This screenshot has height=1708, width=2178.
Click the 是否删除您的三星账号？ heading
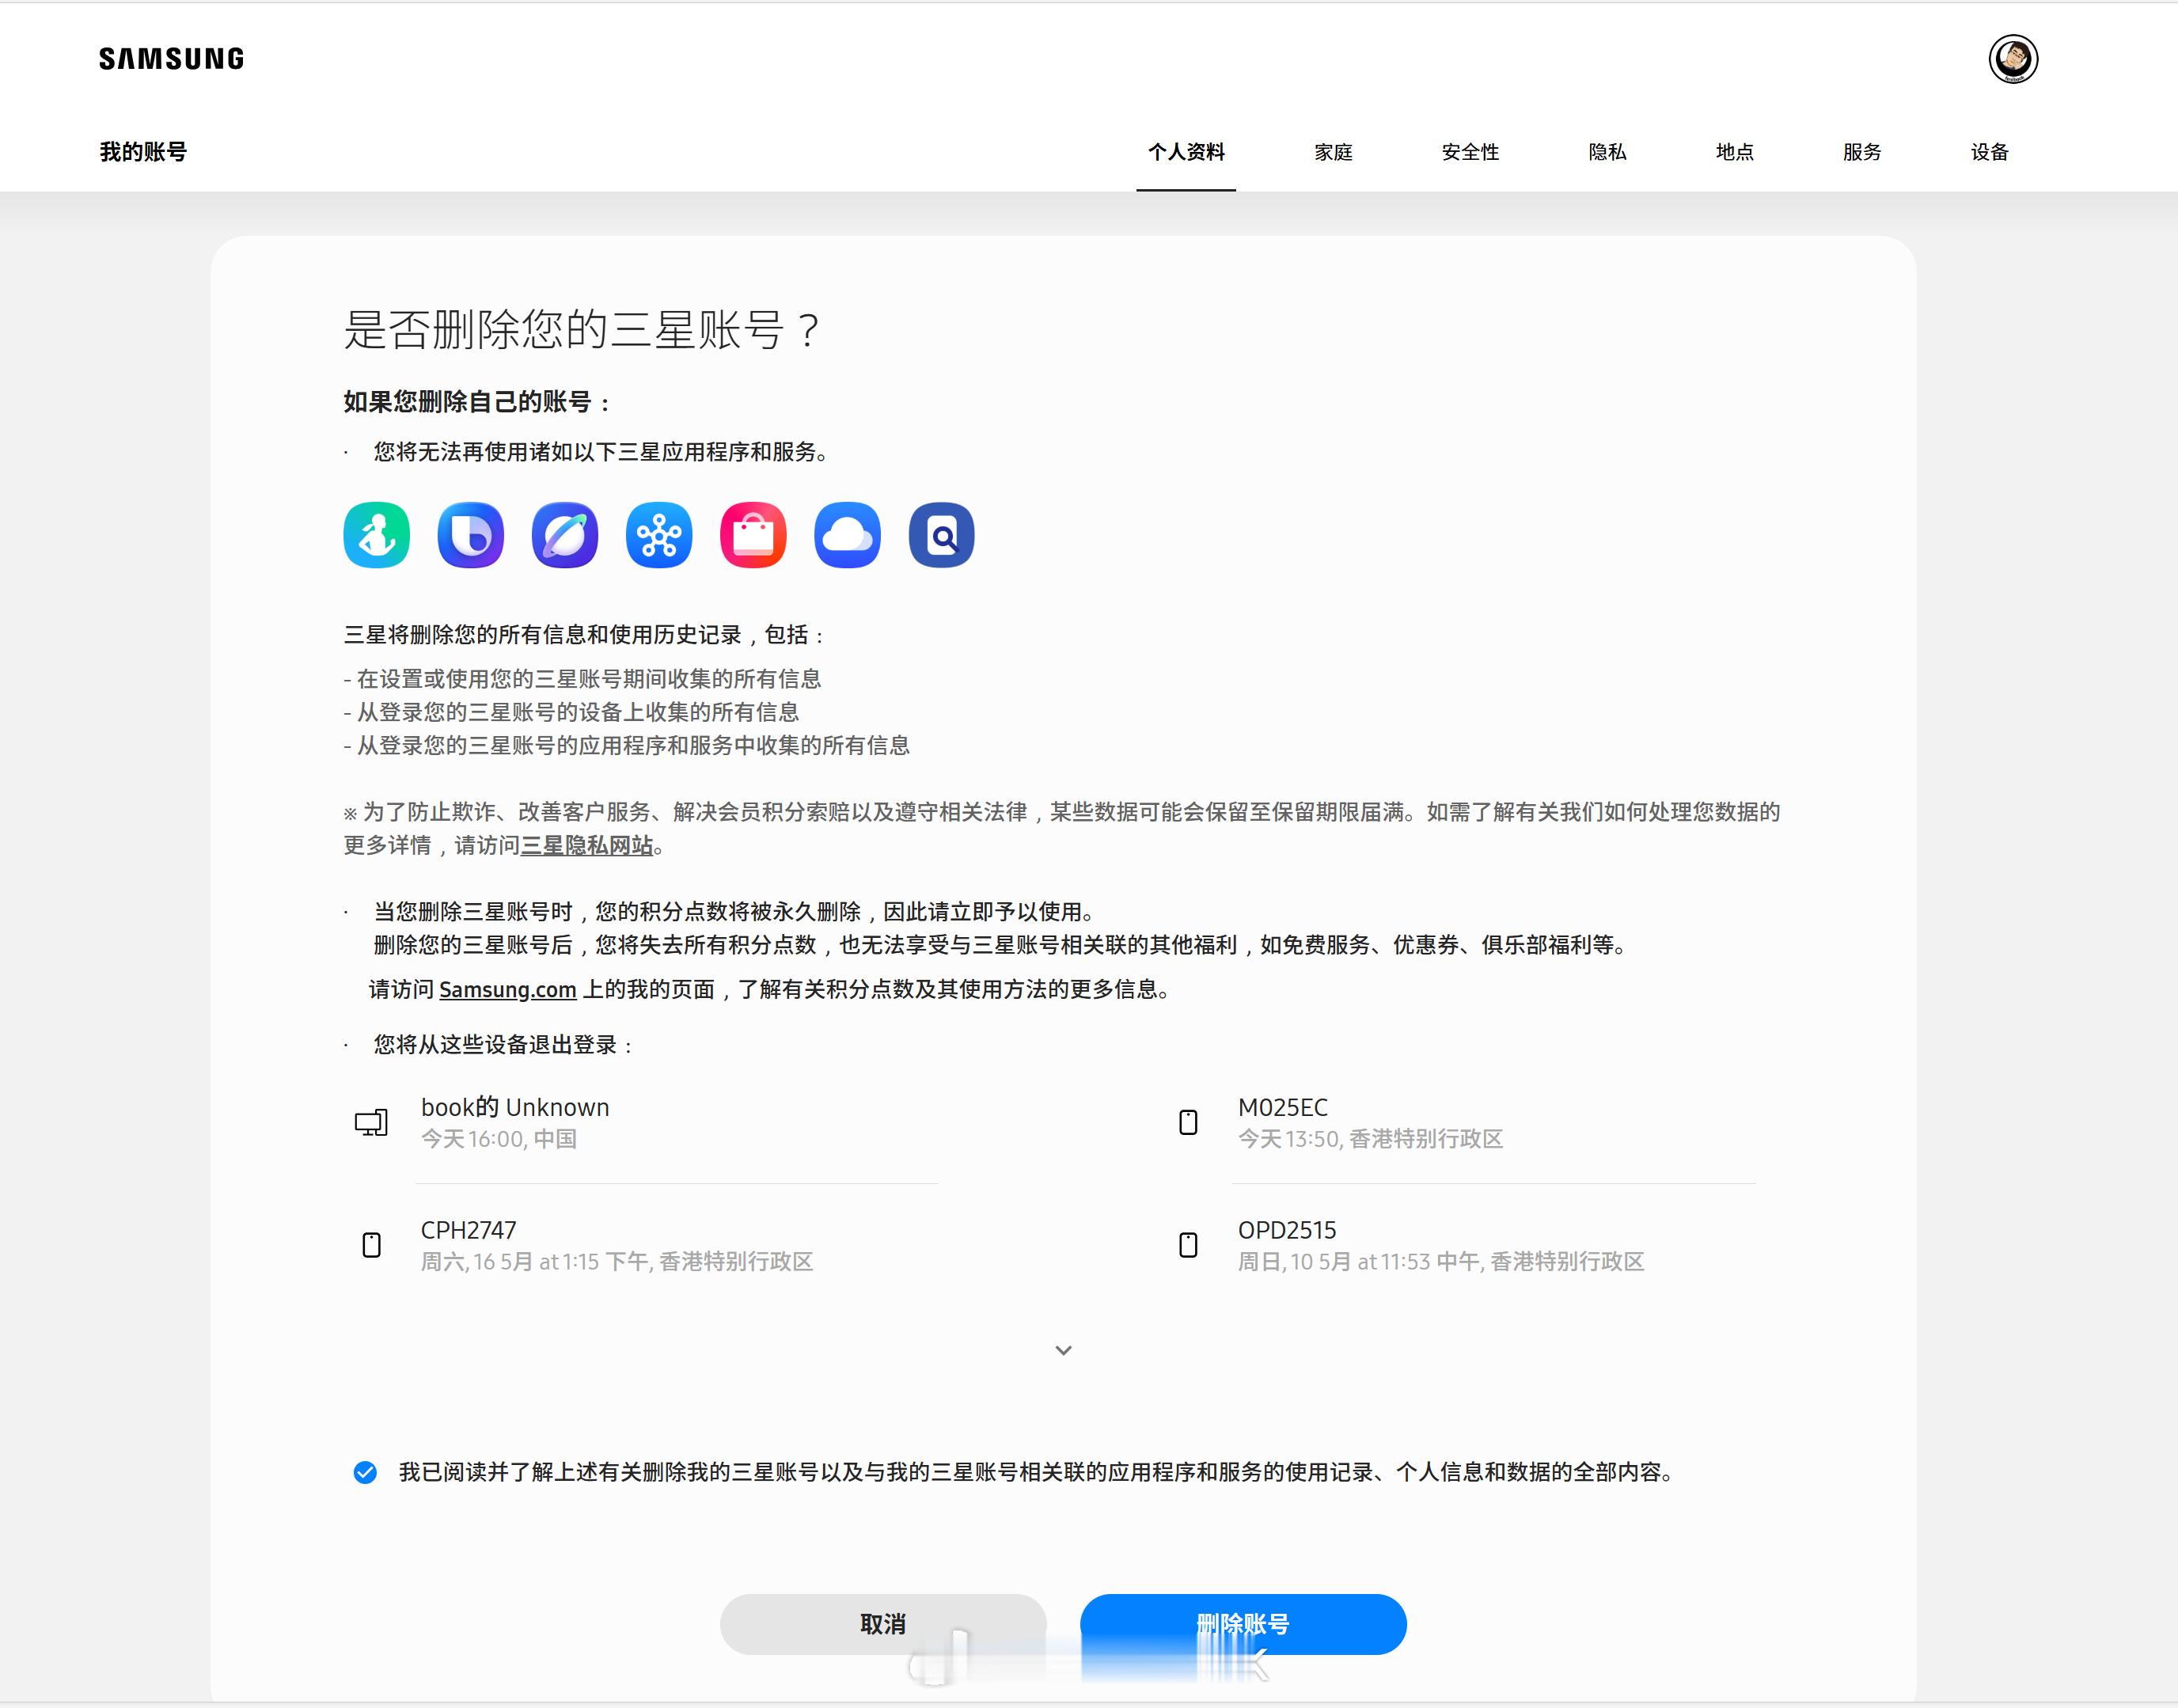[581, 329]
